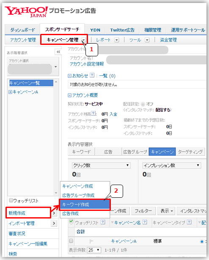Image resolution: width=209 pixels, height=260 pixels.
Task: Switch to the ダッシュボード tab
Action: pyautogui.click(x=22, y=30)
